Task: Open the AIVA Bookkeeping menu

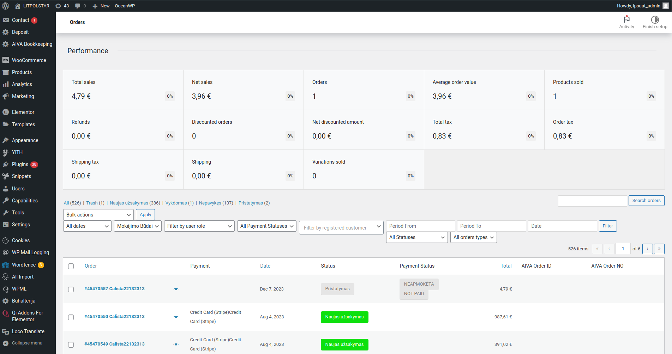Action: click(32, 44)
